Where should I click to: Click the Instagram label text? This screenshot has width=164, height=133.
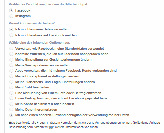(x=23, y=16)
